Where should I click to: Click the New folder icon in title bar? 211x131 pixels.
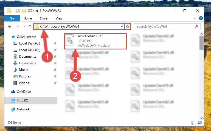pos(24,11)
